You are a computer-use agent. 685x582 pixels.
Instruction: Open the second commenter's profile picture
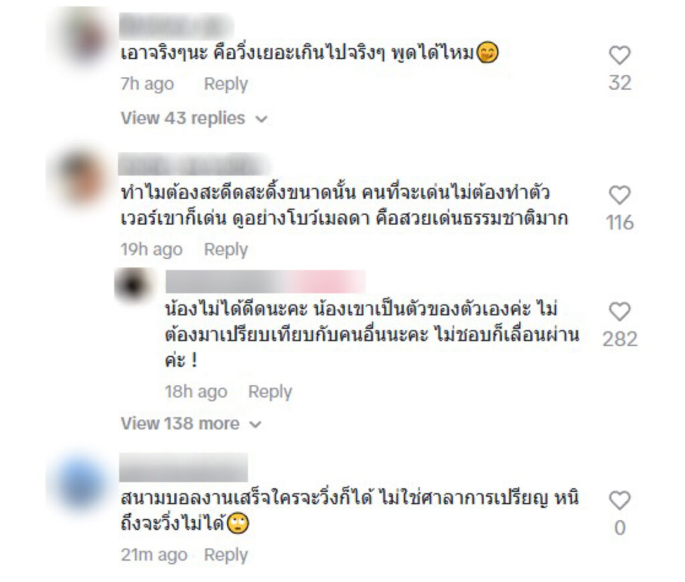point(81,178)
